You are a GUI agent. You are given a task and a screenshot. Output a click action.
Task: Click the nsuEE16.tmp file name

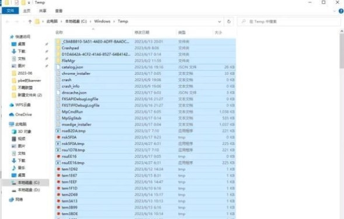73,163
